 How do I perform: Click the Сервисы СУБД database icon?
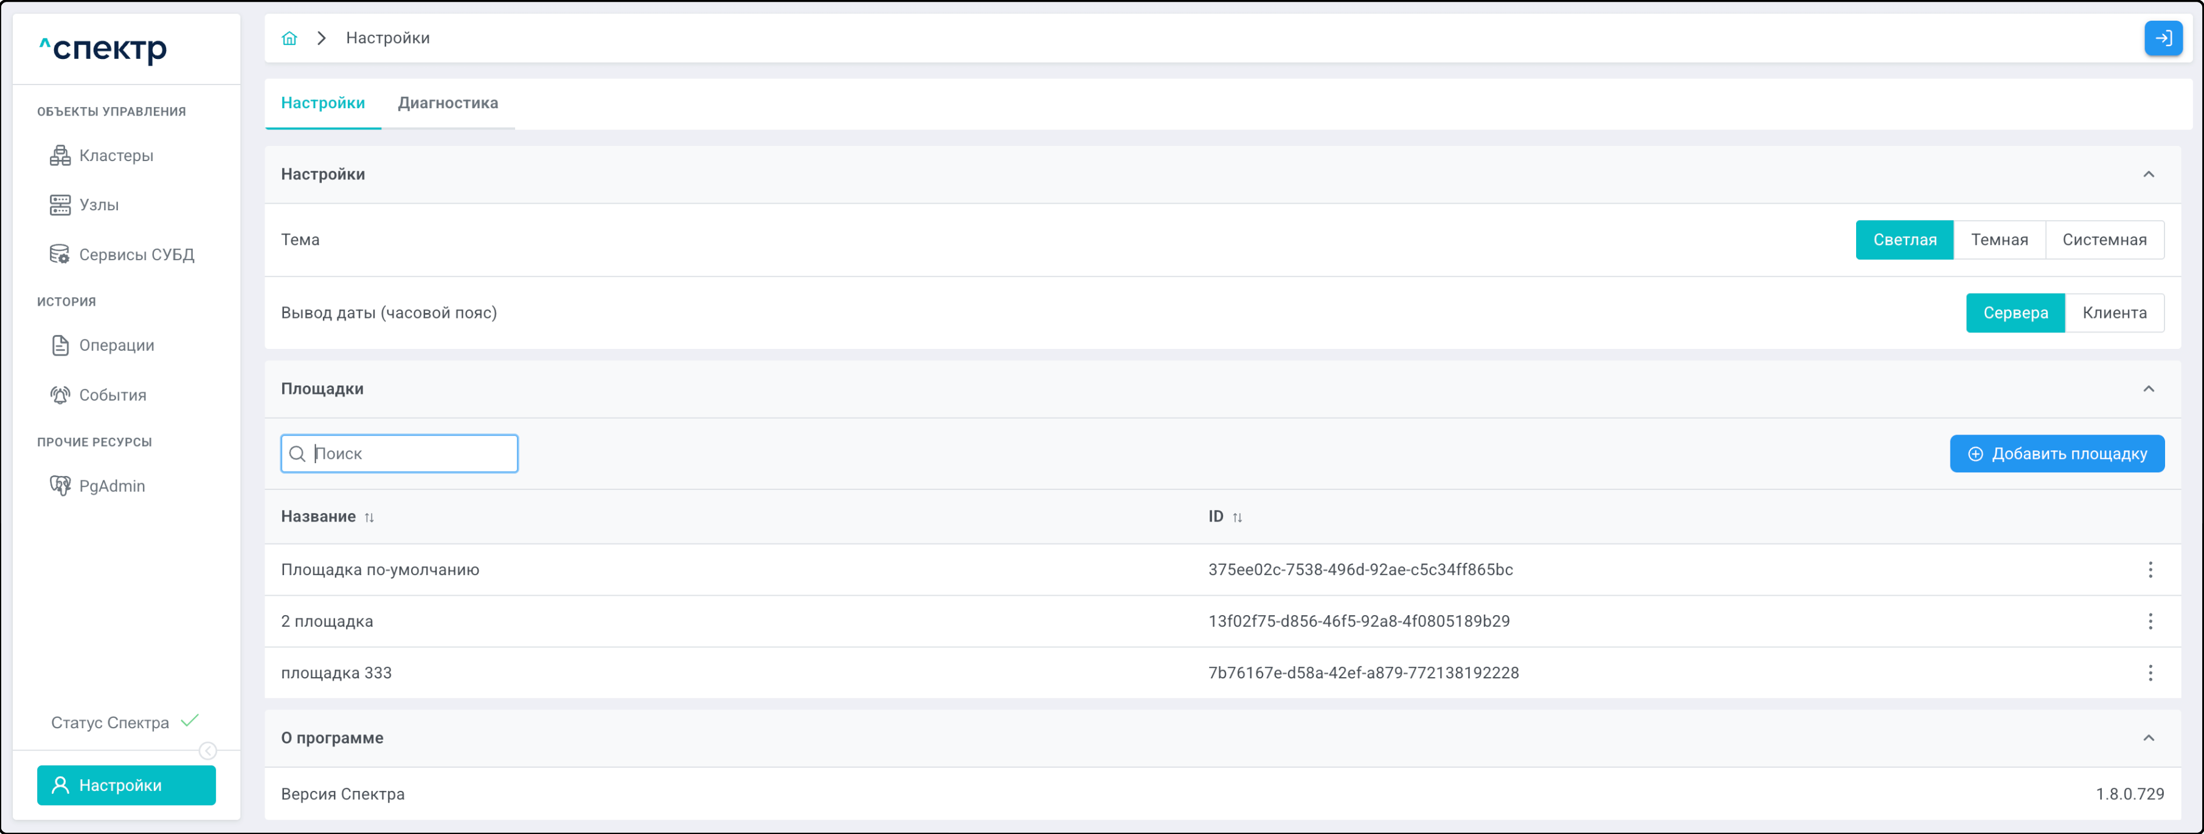[60, 255]
